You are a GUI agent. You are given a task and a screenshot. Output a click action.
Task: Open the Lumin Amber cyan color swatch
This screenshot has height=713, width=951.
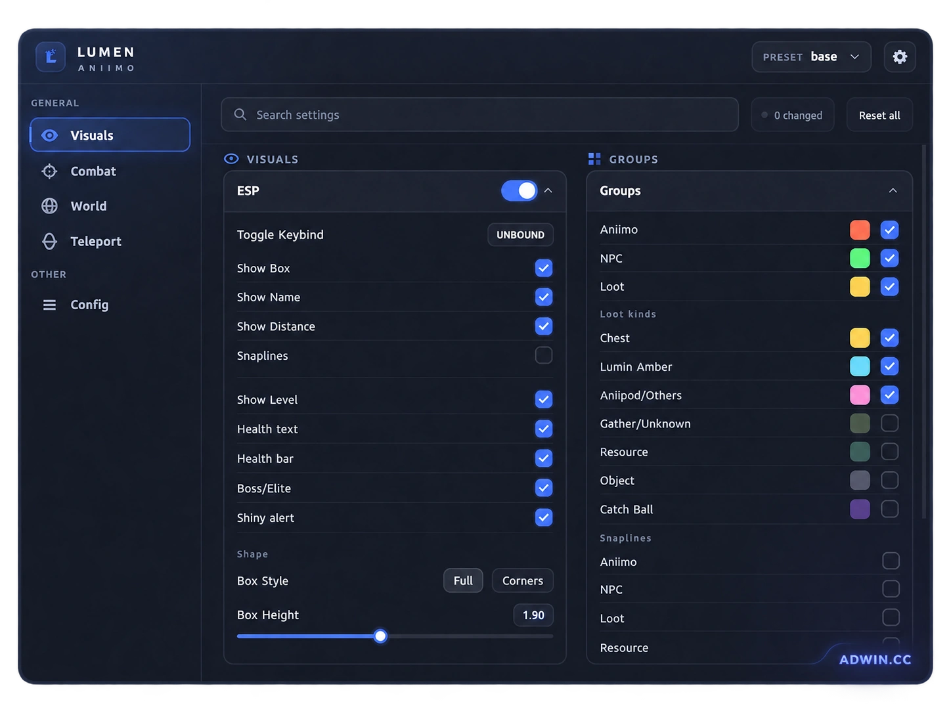[860, 366]
